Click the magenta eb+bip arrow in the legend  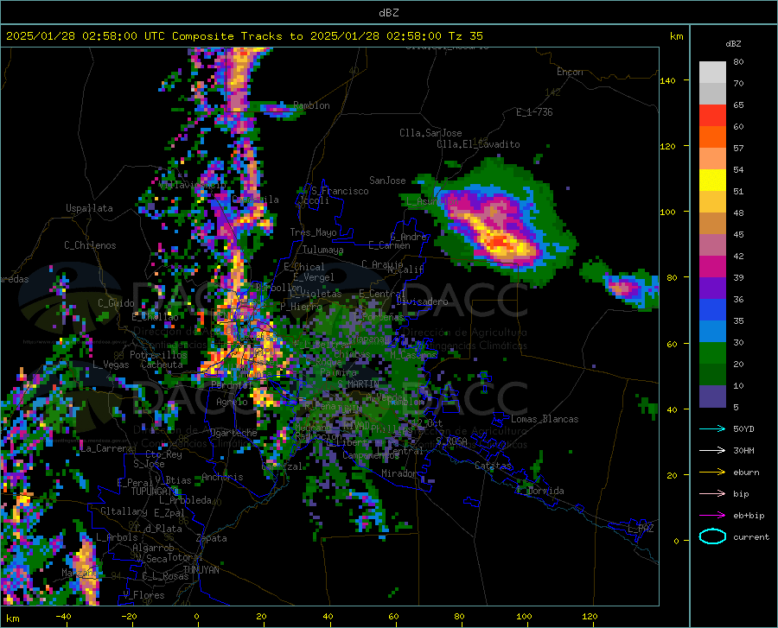click(712, 516)
